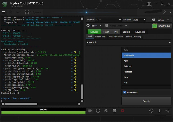Image resolution: width=173 pixels, height=122 pixels.
Task: Toggle the Auto Reboot checkbox
Action: click(x=125, y=92)
